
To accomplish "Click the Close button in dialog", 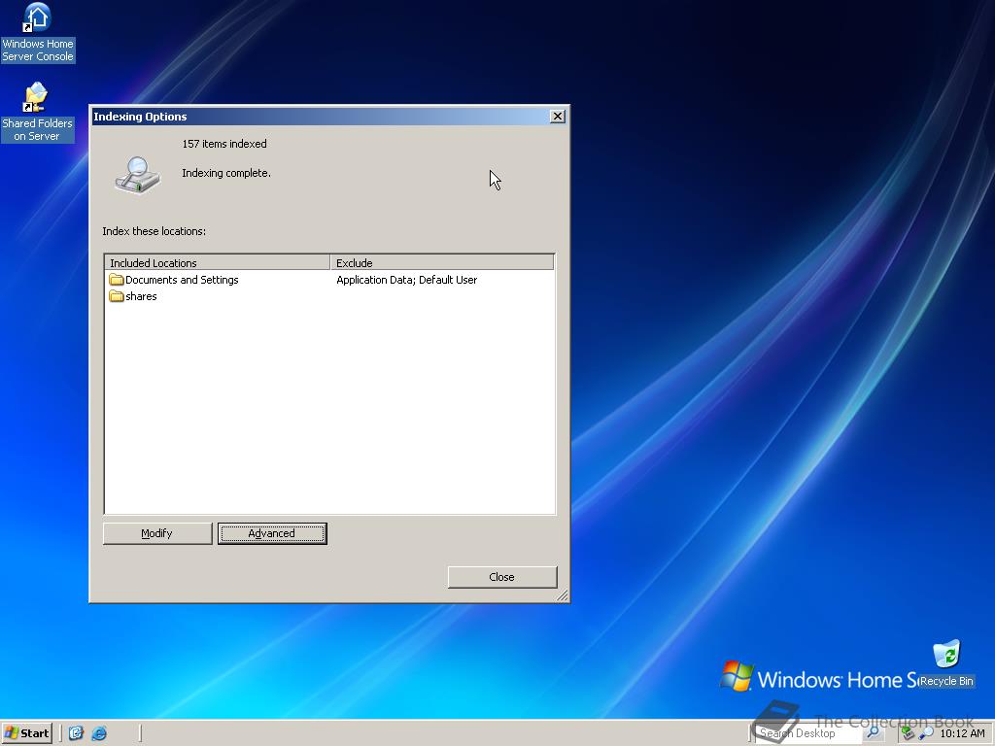I will tap(502, 577).
